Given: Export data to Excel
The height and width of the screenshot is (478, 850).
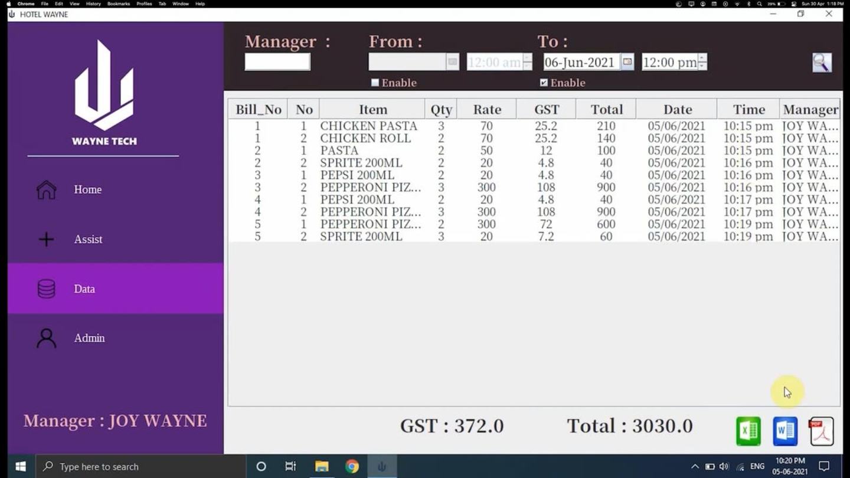Looking at the screenshot, I should (748, 431).
